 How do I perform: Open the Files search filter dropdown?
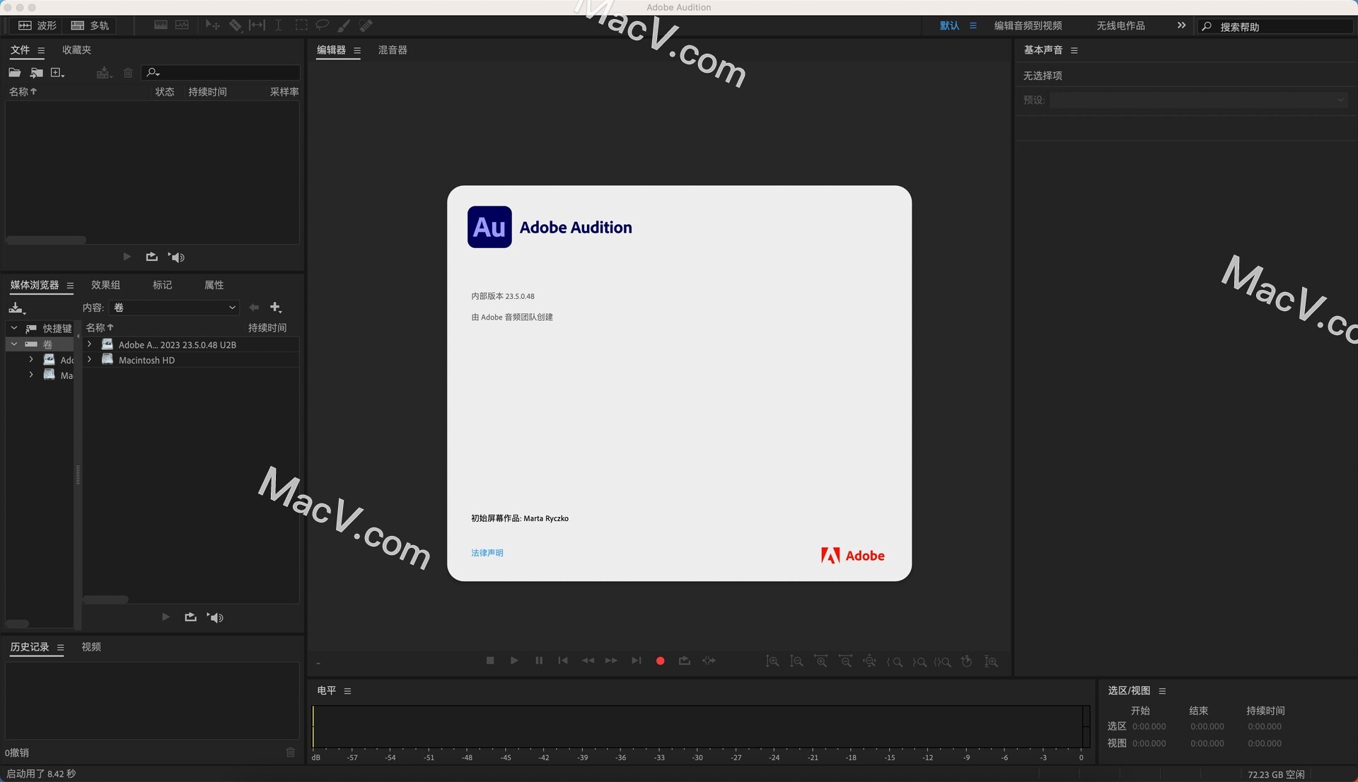click(x=153, y=73)
